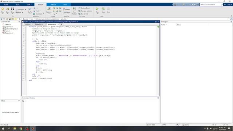Insert a Section Break

[x=84, y=8]
